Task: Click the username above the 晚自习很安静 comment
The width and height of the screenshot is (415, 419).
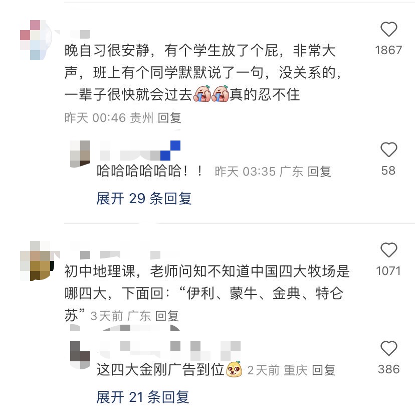Action: (x=80, y=34)
